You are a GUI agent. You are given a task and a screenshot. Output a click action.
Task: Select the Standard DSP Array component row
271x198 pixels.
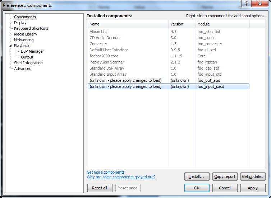(169, 68)
